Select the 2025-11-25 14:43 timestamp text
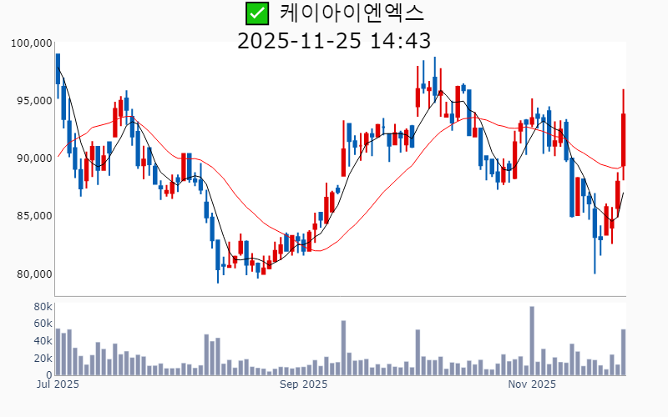The height and width of the screenshot is (417, 668). click(334, 40)
